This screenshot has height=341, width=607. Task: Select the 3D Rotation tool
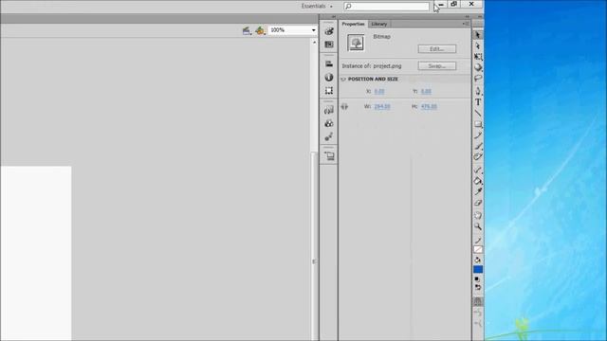click(x=478, y=67)
